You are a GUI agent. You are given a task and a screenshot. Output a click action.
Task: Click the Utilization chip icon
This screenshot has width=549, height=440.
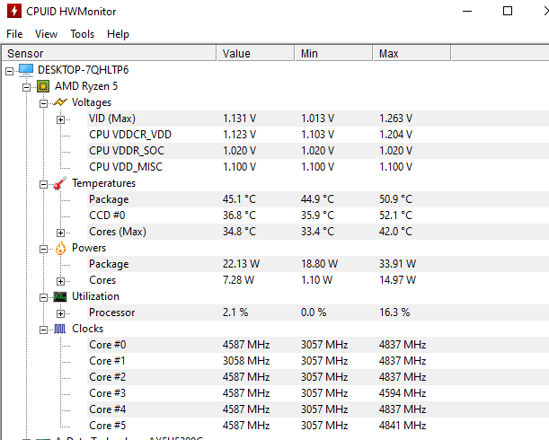[x=60, y=296]
